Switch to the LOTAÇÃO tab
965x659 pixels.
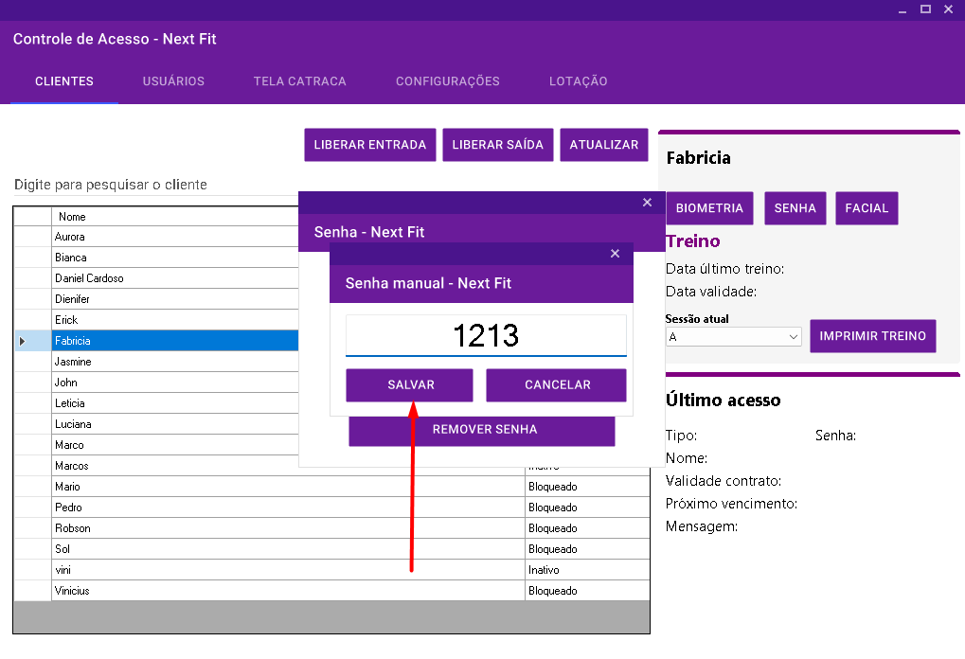pos(578,81)
